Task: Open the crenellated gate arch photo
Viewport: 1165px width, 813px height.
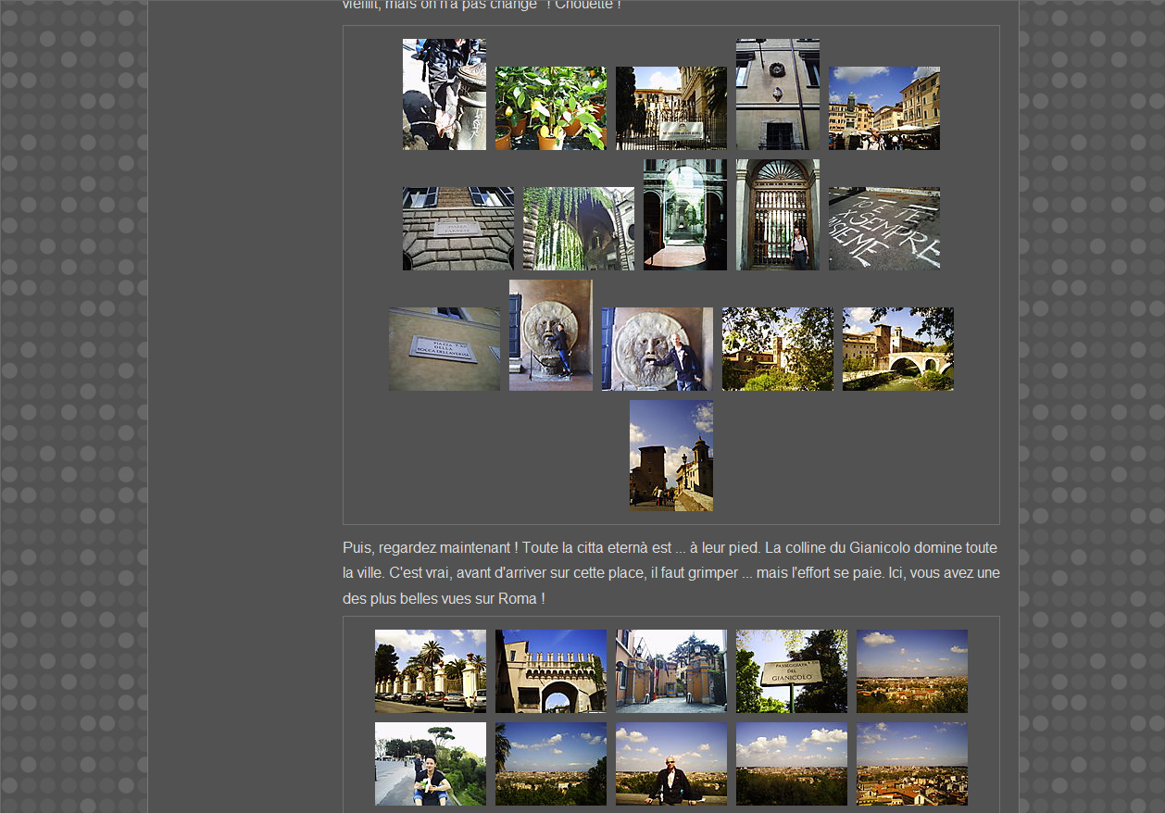Action: (x=550, y=671)
